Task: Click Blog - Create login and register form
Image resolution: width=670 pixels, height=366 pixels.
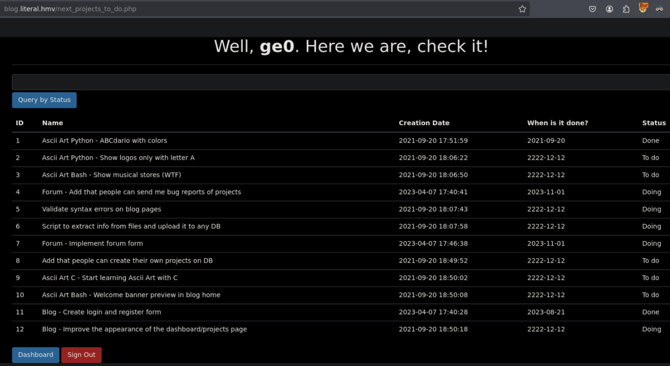Action: [x=102, y=312]
